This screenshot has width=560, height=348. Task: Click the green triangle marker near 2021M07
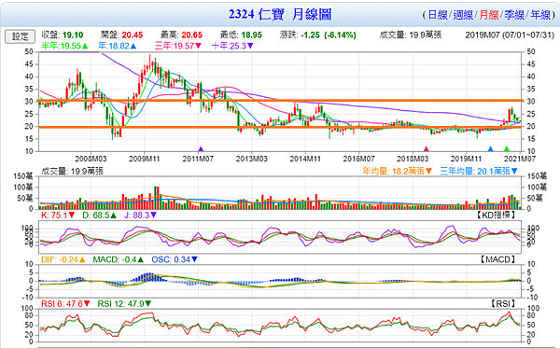tap(507, 149)
